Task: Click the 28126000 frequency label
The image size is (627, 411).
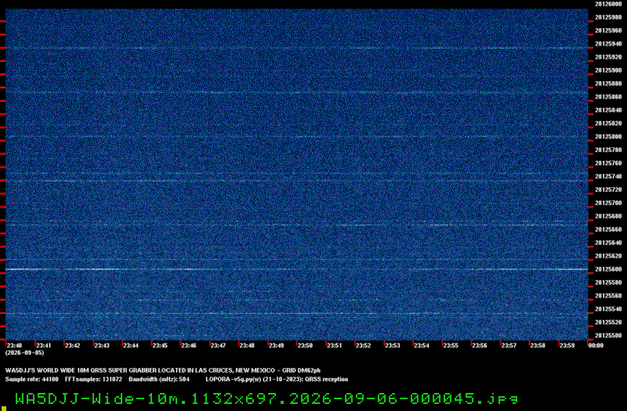Action: (608, 4)
